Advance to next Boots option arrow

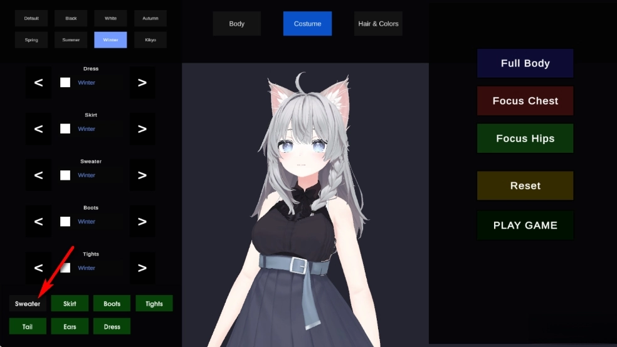click(142, 222)
